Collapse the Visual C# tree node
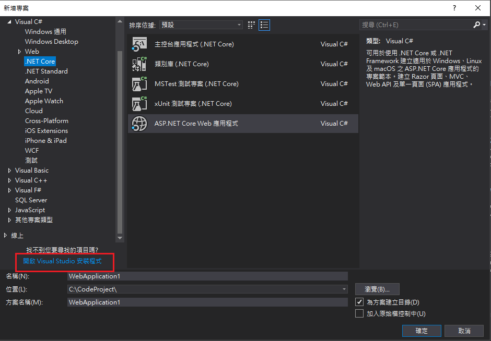The width and height of the screenshot is (491, 341). click(9, 21)
